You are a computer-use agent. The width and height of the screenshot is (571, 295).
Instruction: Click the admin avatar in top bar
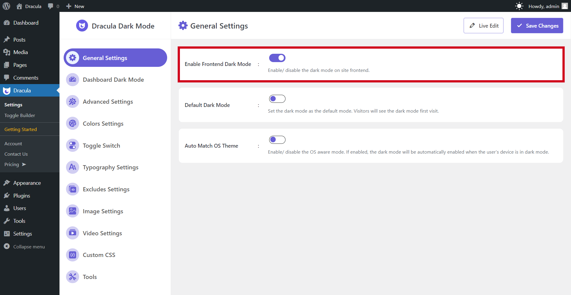pyautogui.click(x=564, y=6)
